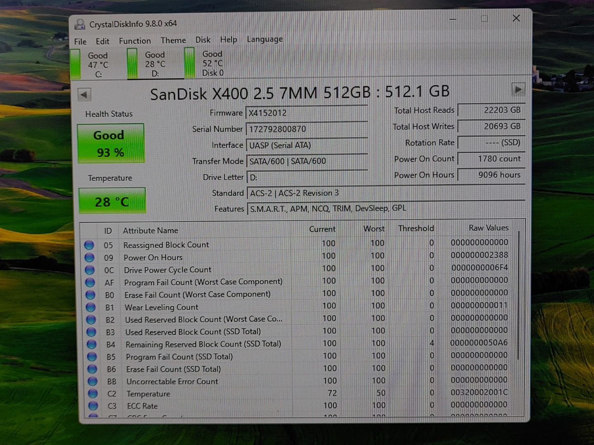Screen dimensions: 594x445
Task: Click status icon for B3 Used Reserved Block
Action: point(92,332)
